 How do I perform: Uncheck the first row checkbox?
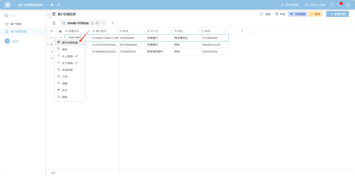pos(52,38)
